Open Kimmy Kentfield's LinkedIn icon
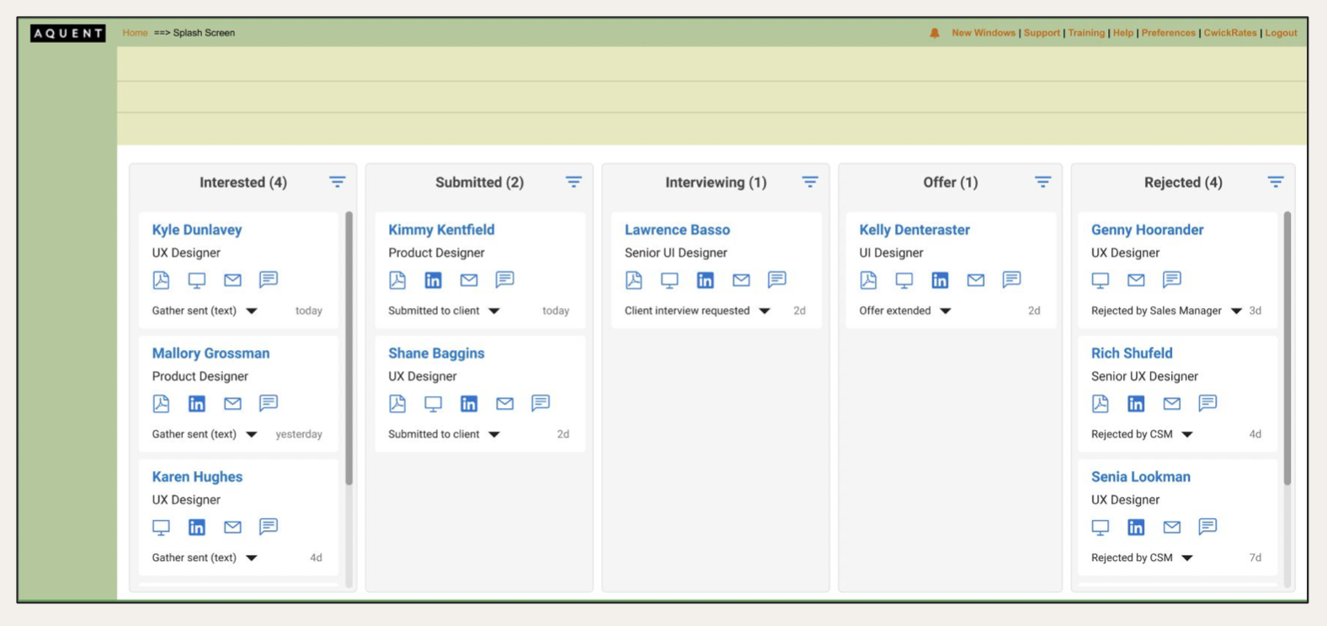Screen dimensions: 1327x626 (x=433, y=280)
